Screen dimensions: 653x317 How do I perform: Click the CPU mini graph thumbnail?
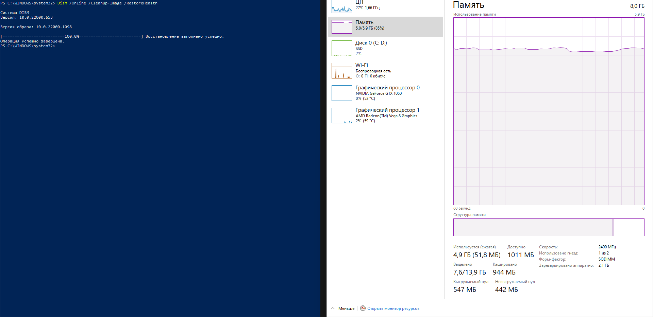(x=342, y=6)
